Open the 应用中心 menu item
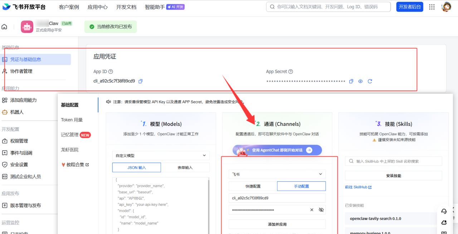The width and height of the screenshot is (458, 234). (x=97, y=7)
